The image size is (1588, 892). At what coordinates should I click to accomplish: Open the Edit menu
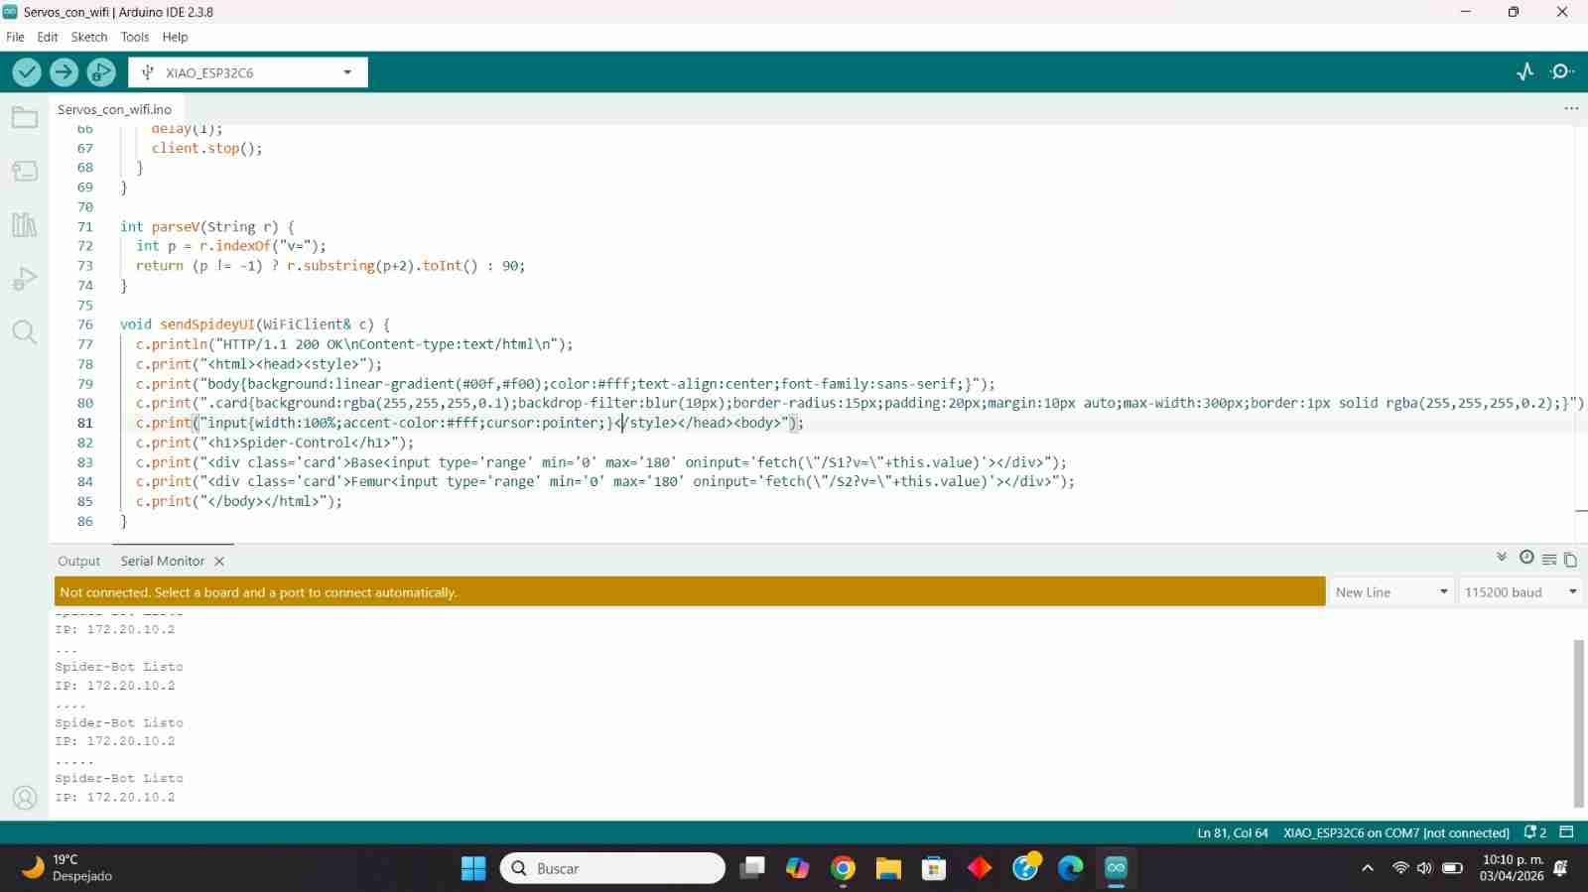48,37
